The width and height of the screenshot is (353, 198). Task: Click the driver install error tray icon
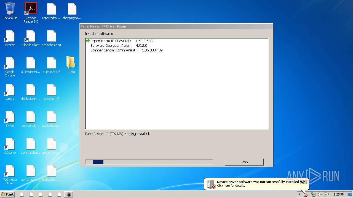tap(306, 195)
